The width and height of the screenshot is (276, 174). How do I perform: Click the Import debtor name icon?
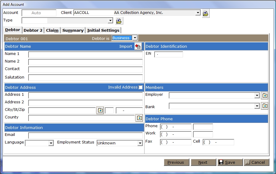coord(138,46)
